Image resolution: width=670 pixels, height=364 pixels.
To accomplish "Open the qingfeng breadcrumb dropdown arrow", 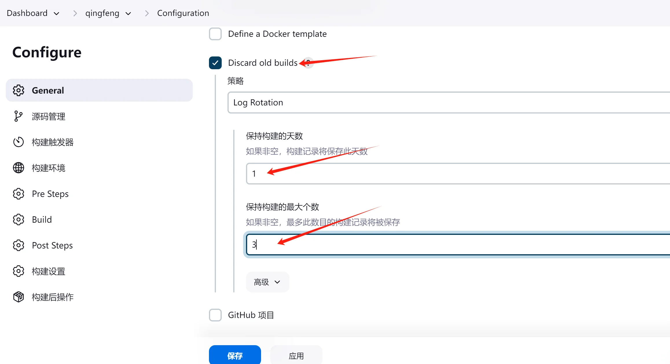I will [x=129, y=13].
